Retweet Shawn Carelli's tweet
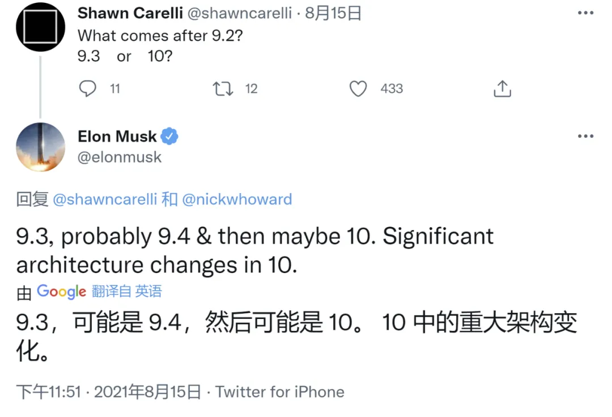The width and height of the screenshot is (612, 417). click(223, 89)
